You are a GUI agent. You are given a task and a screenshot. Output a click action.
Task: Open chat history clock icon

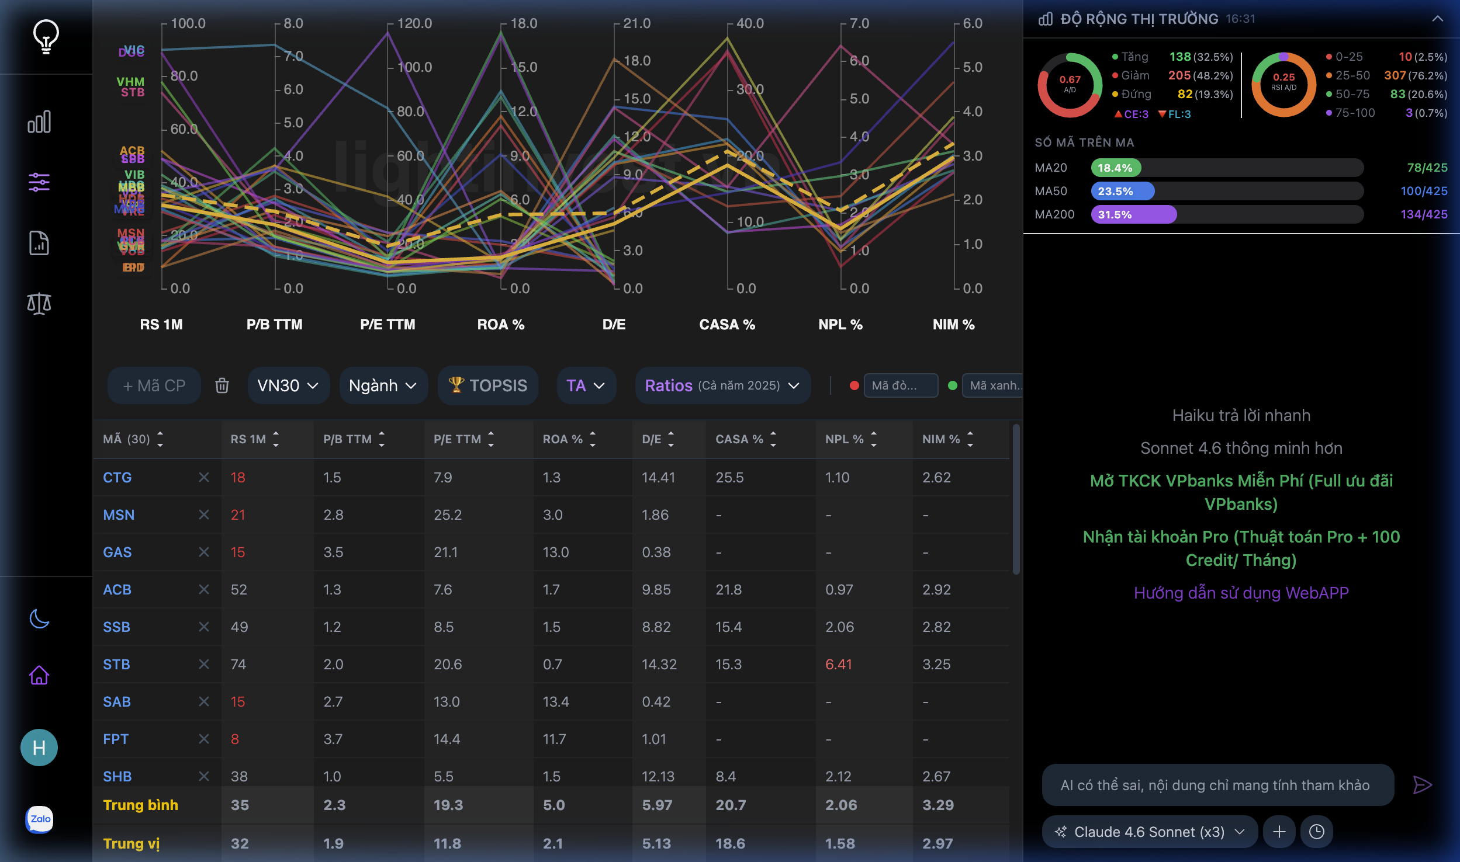tap(1316, 832)
